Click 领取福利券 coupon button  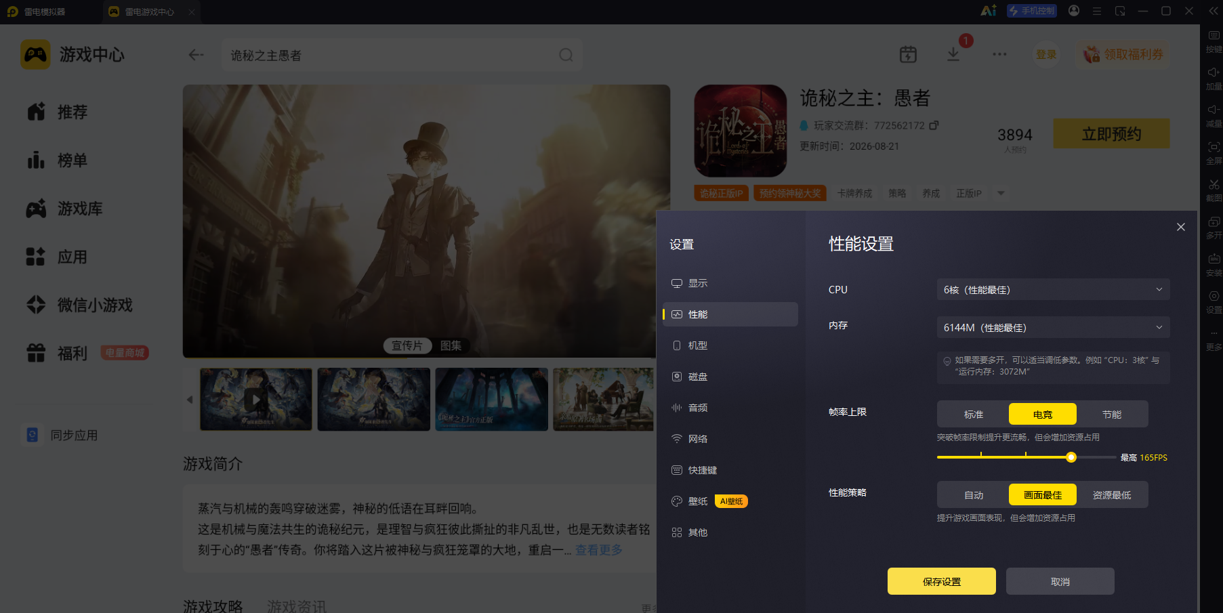1123,54
